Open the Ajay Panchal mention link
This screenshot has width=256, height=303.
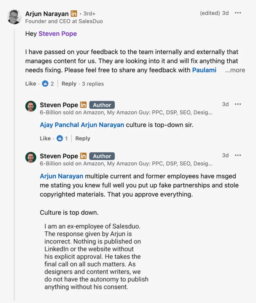point(60,125)
